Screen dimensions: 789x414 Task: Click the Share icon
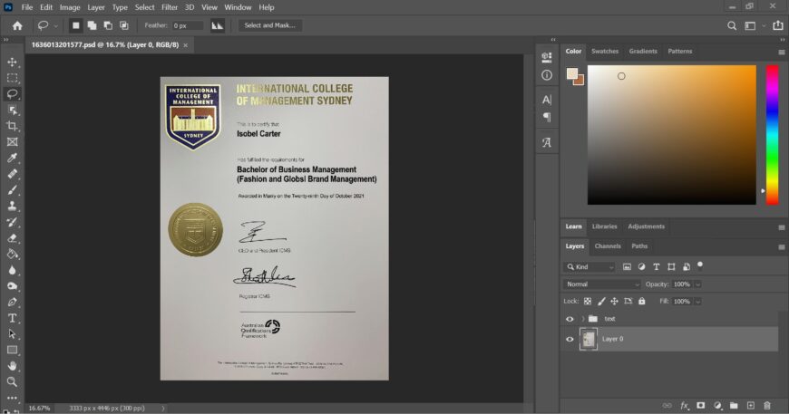click(778, 25)
